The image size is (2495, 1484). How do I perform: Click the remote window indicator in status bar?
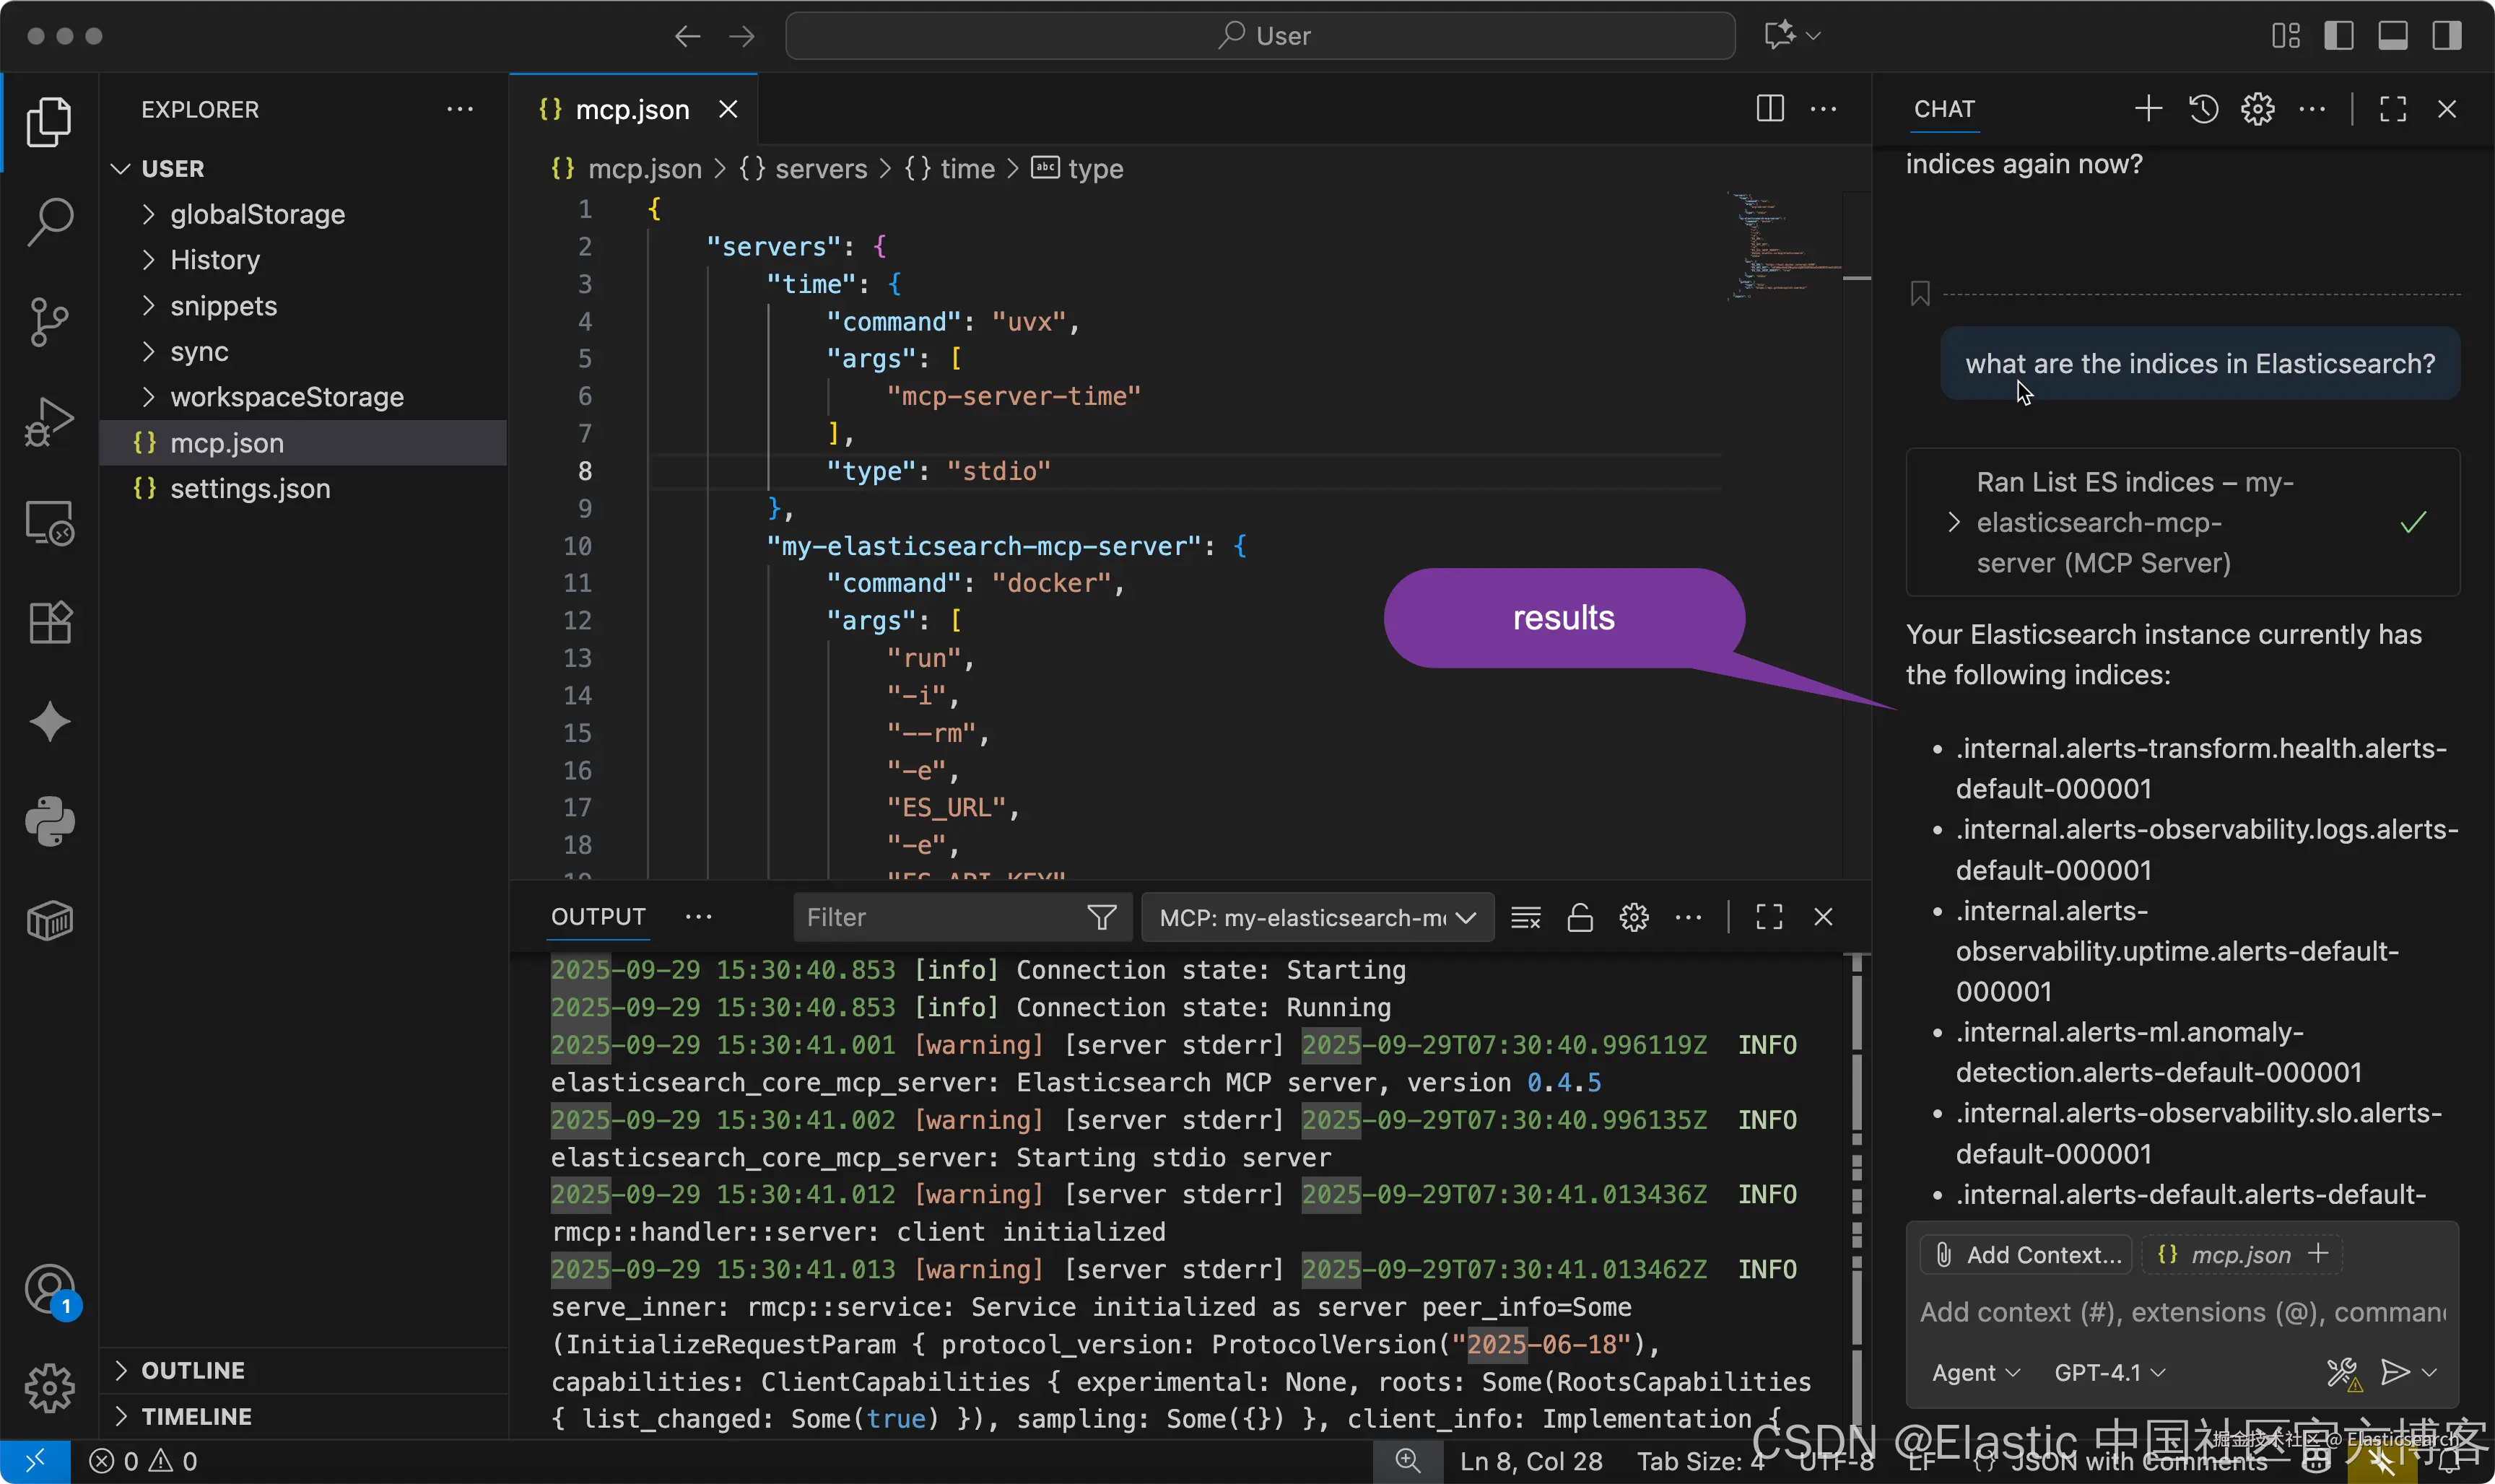pos(35,1462)
